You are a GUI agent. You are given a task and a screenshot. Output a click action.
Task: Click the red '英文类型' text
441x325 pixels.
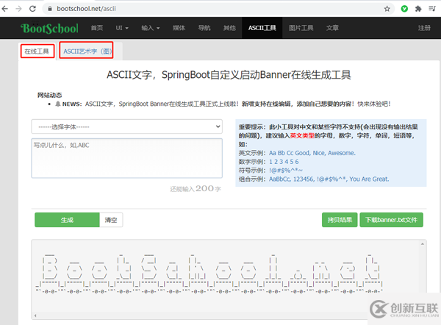pyautogui.click(x=302, y=135)
